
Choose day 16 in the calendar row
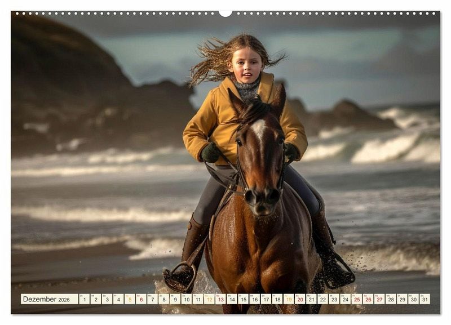click(254, 299)
